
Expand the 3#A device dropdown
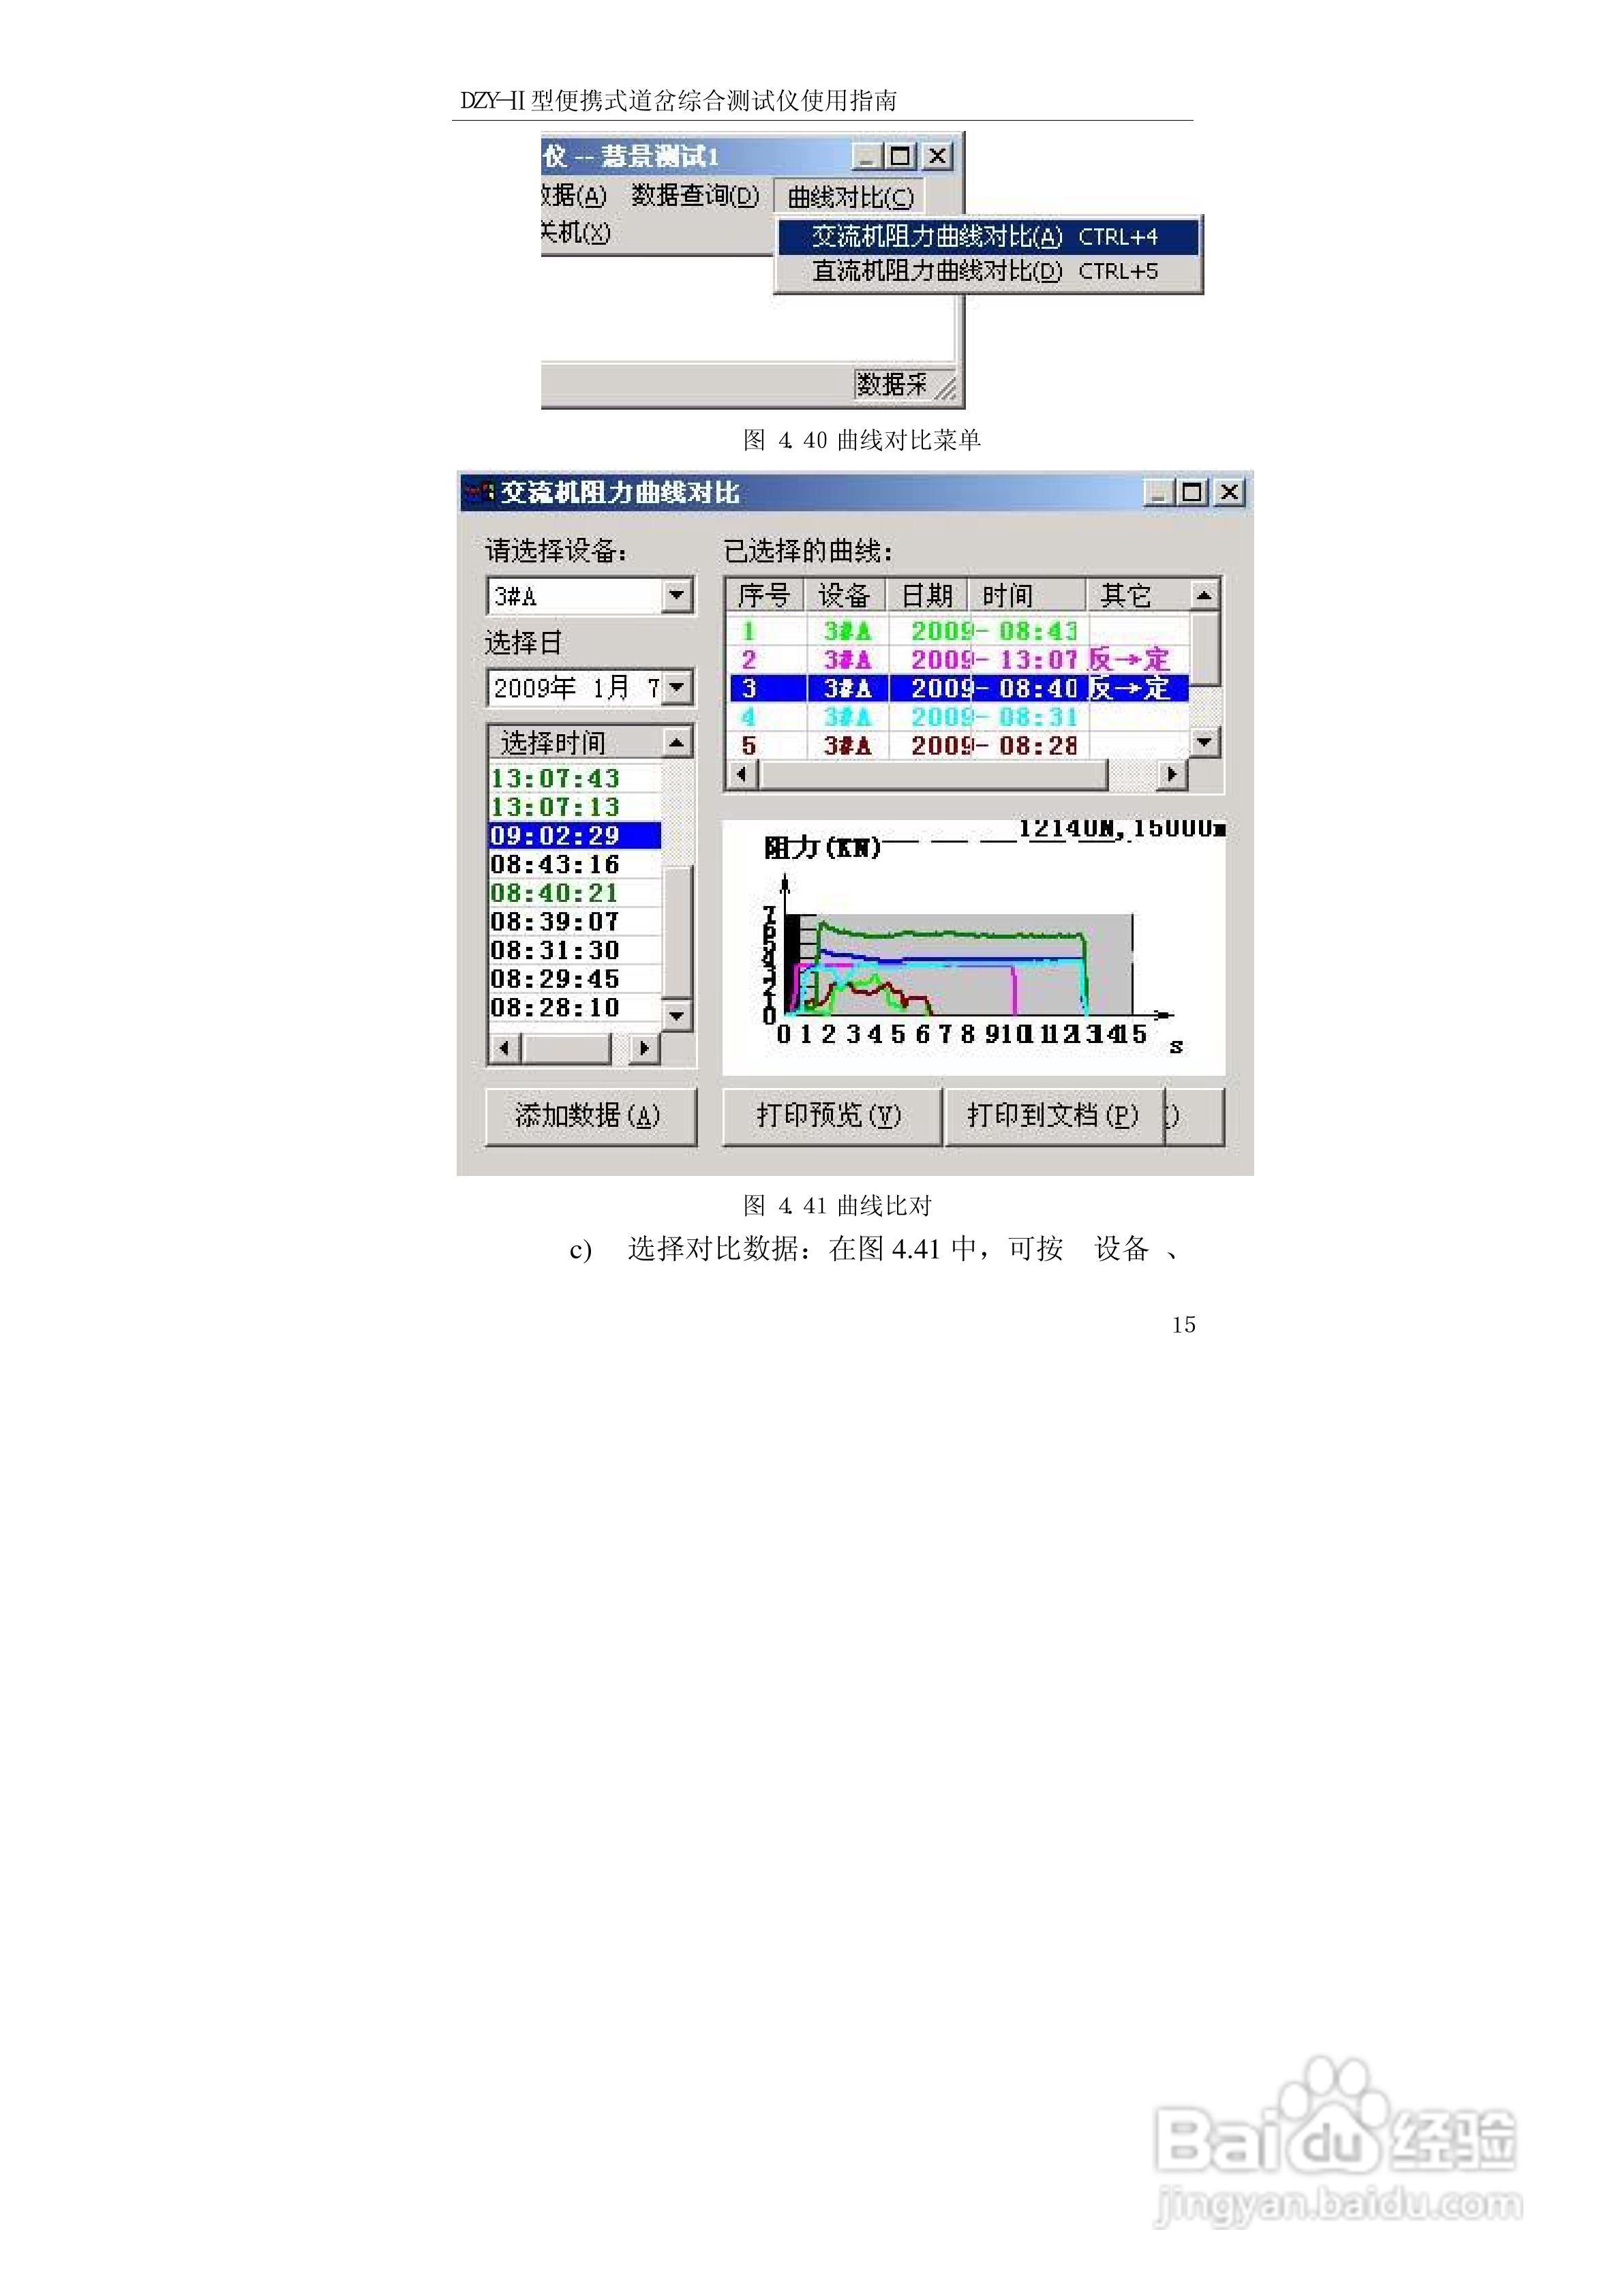tap(677, 596)
